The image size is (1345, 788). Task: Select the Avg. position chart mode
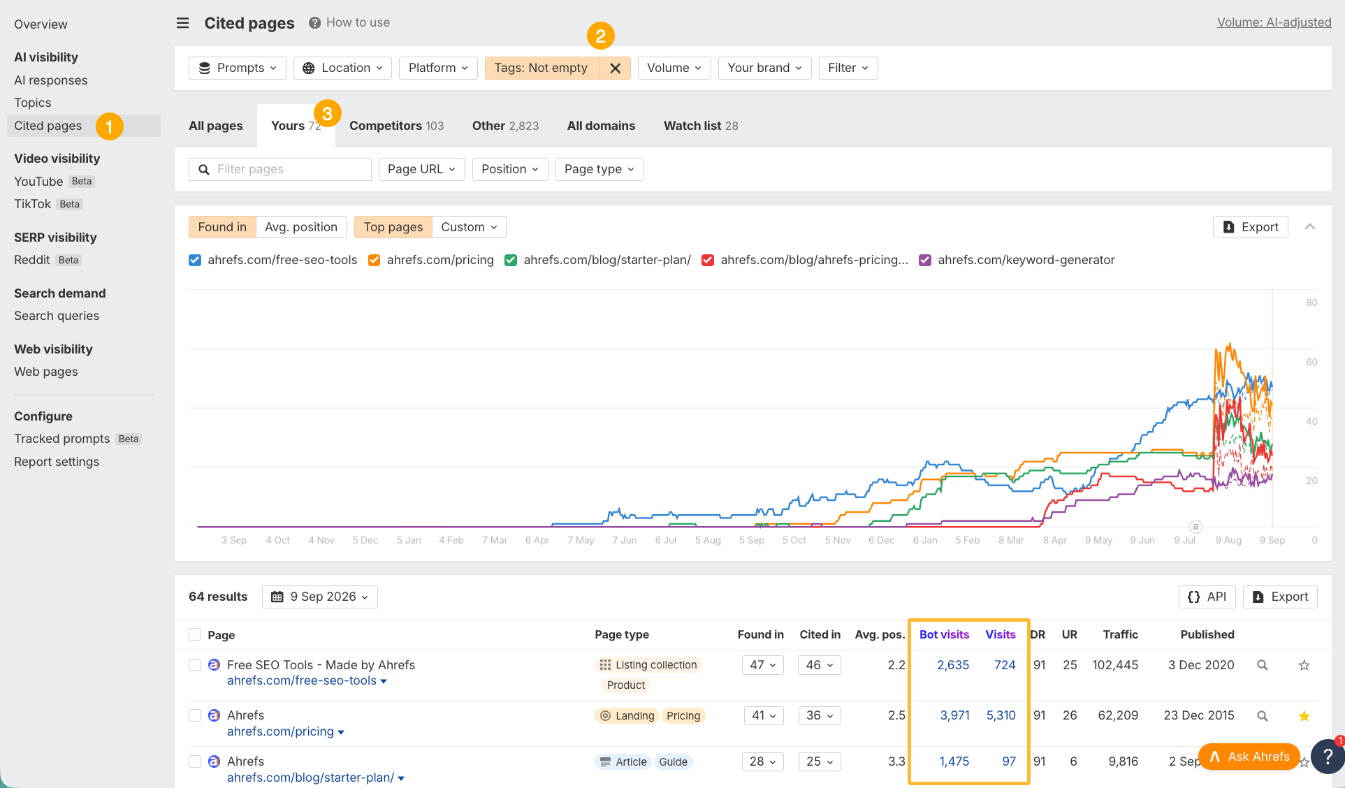[301, 227]
